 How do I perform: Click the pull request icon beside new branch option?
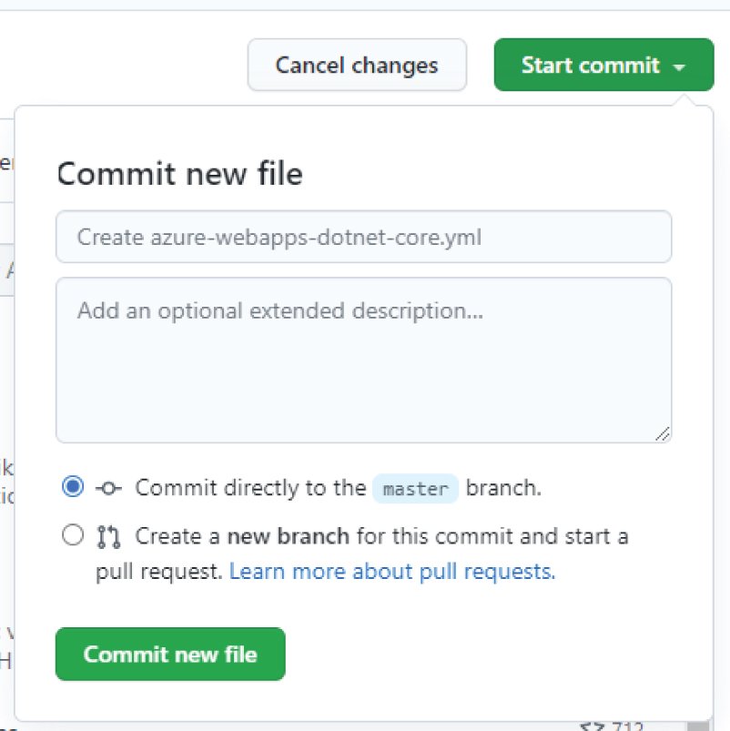(108, 536)
